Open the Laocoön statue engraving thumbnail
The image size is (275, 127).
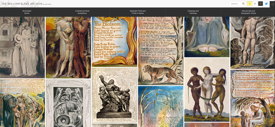pyautogui.click(x=114, y=95)
